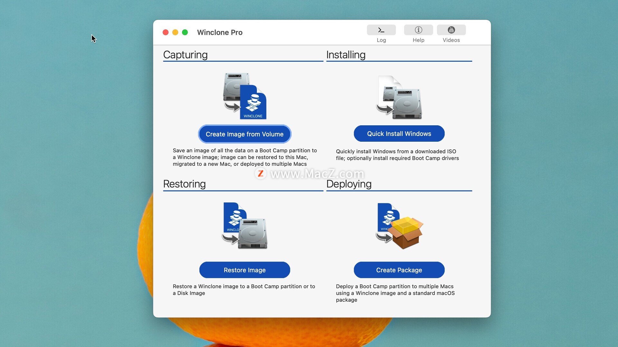
Task: Click the Deploying section heading
Action: pyautogui.click(x=349, y=184)
